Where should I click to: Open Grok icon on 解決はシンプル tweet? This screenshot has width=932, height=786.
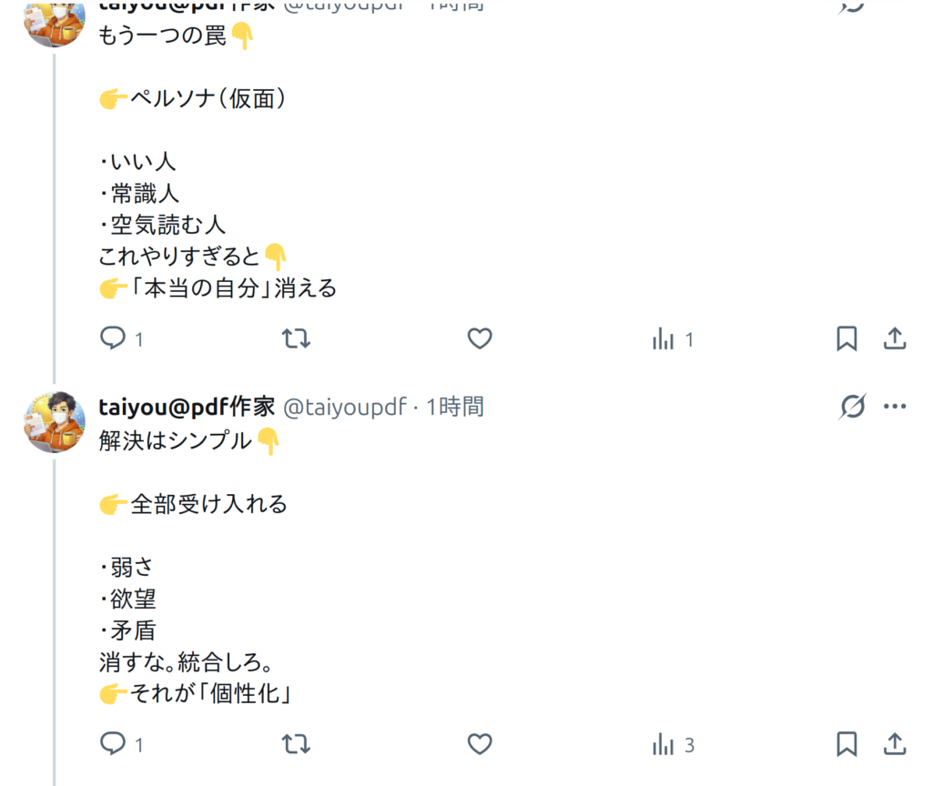tap(853, 407)
